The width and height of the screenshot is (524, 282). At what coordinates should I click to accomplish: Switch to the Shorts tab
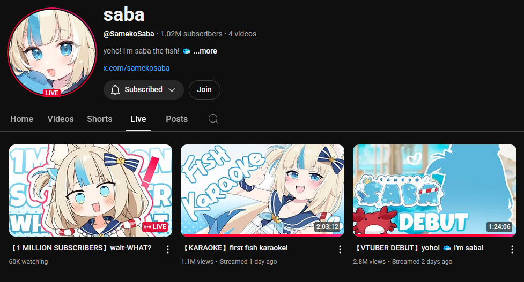click(x=100, y=119)
